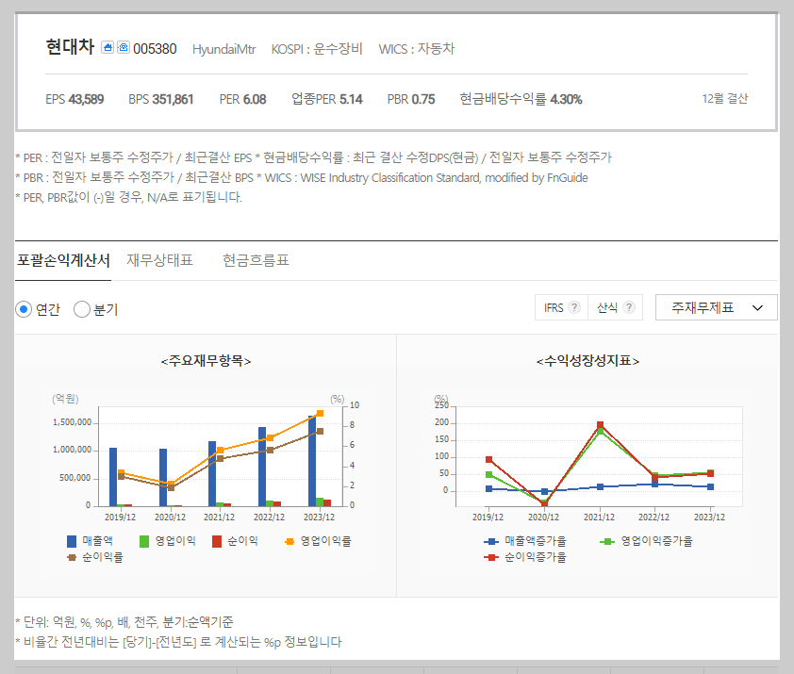794x674 pixels.
Task: Click the WICS : 자동차 text
Action: pos(417,49)
